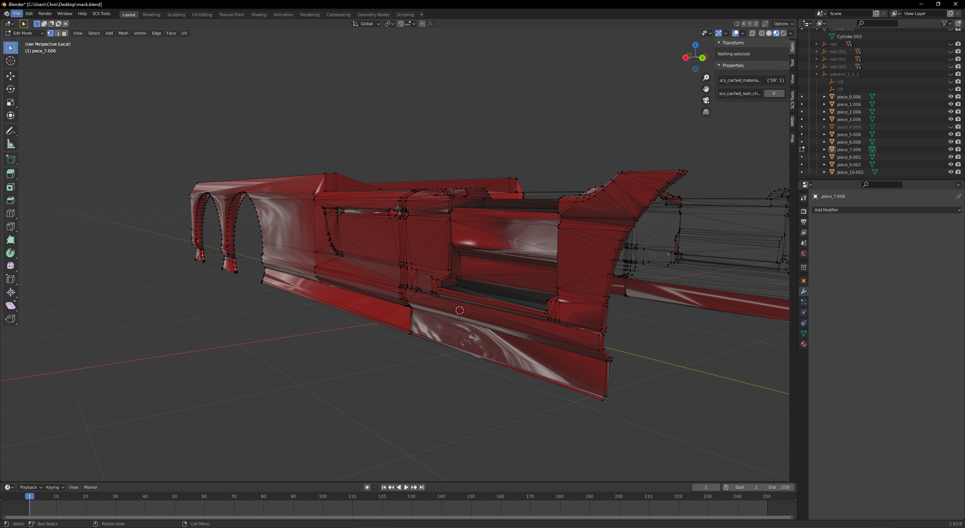Select the Knife tool in toolbar
Viewport: 965px width, 528px height.
[x=11, y=227]
